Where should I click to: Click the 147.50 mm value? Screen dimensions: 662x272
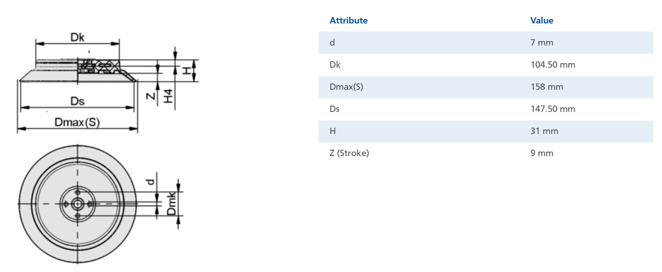click(553, 109)
